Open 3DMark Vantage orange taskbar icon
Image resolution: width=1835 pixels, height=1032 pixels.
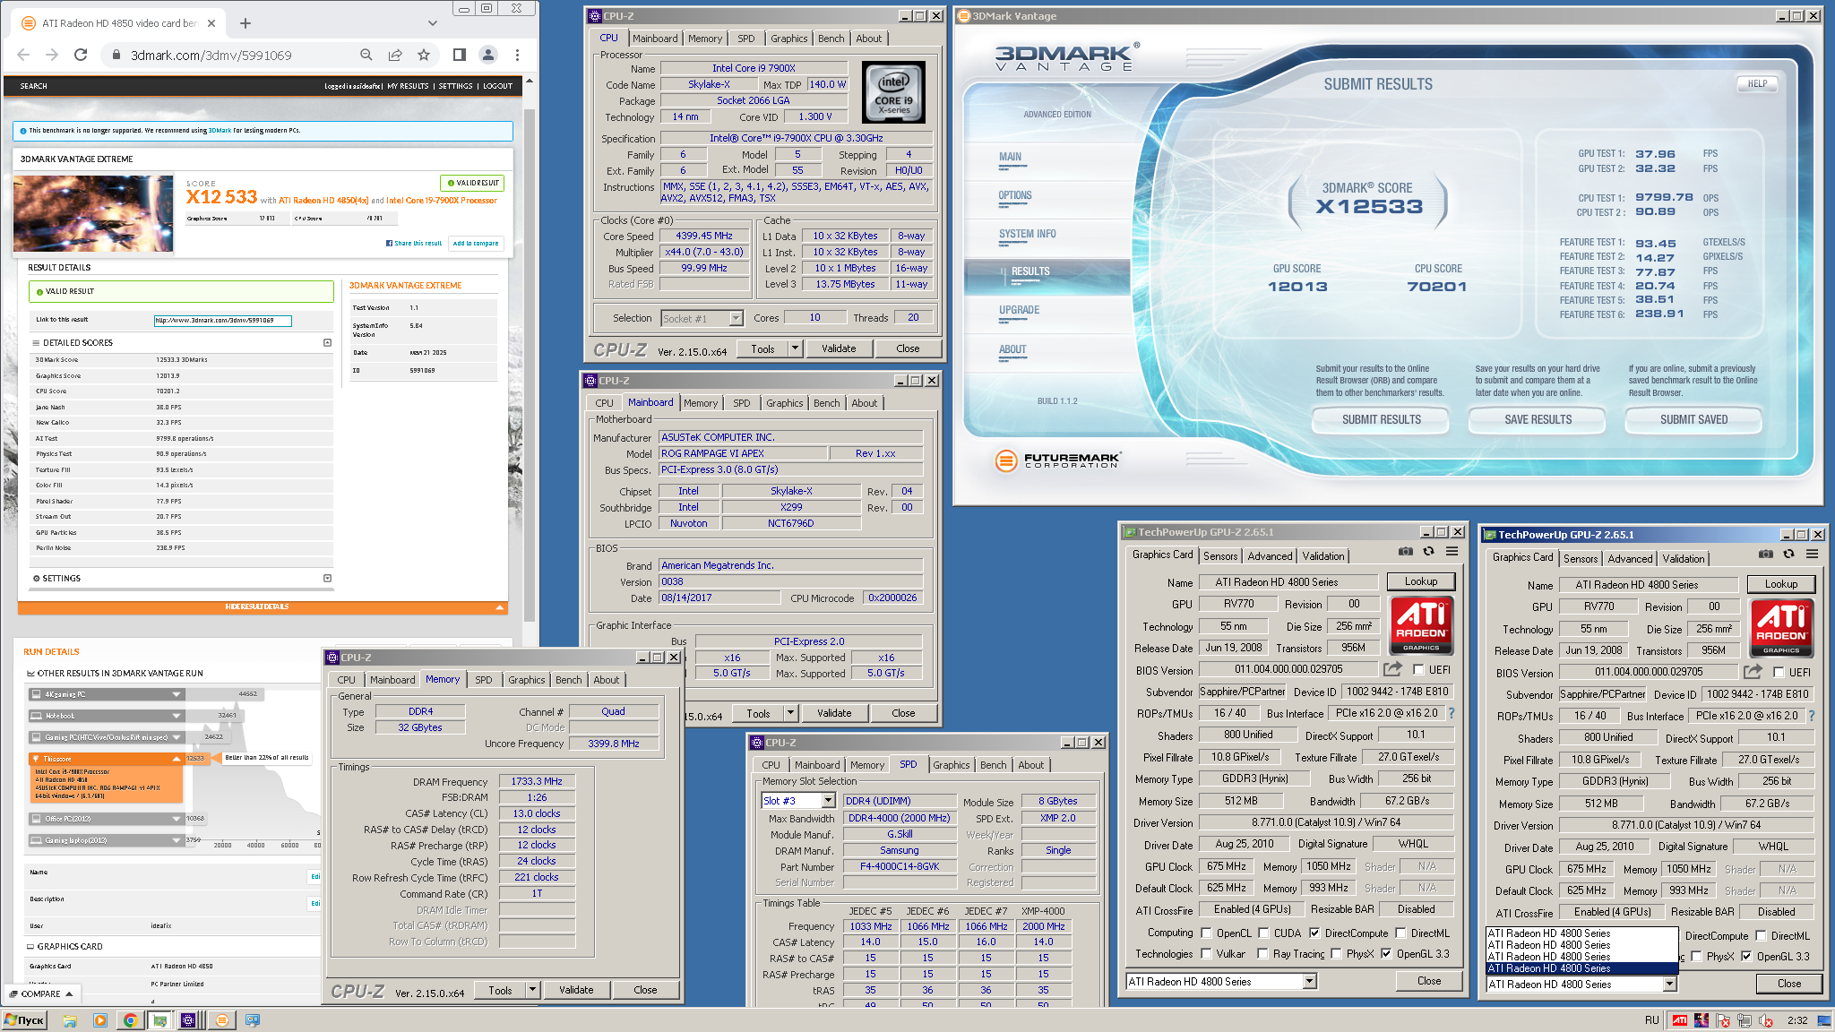(222, 1020)
